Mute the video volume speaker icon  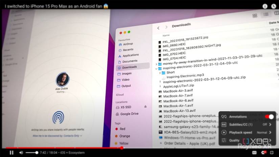click(21, 153)
